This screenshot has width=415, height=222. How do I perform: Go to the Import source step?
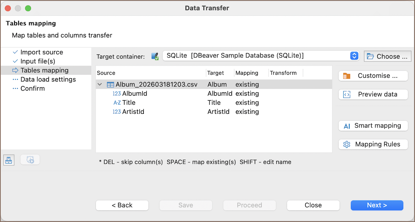click(42, 52)
